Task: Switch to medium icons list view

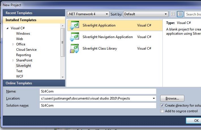Action: point(180,14)
